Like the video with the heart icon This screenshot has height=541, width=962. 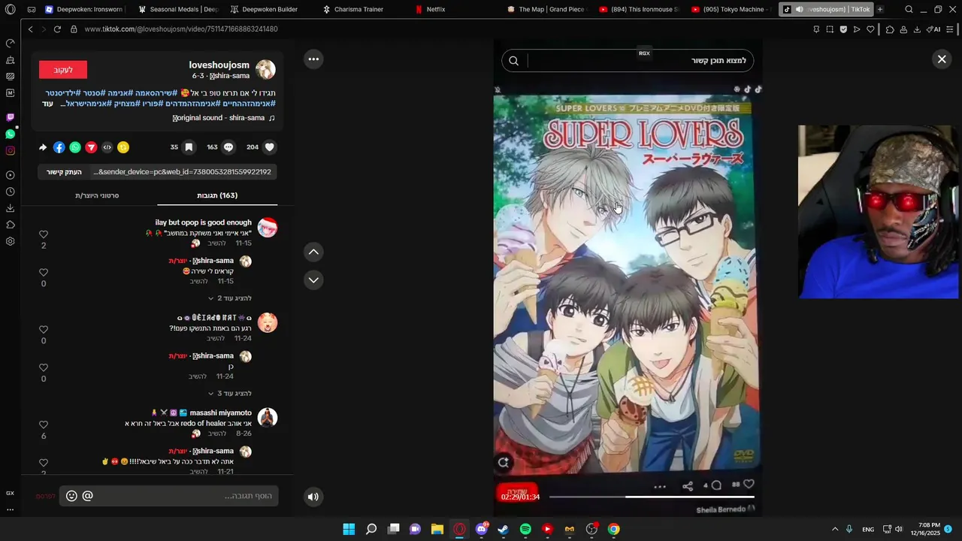click(271, 147)
